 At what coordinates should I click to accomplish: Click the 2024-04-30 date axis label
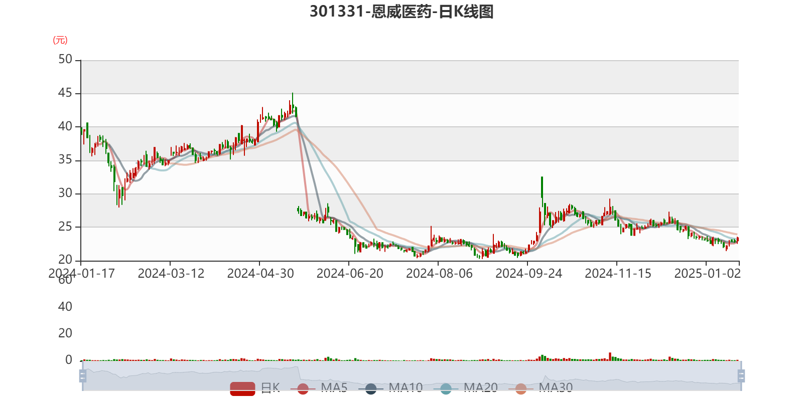[x=260, y=273]
